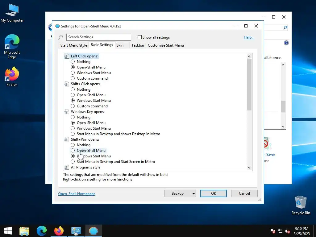The image size is (316, 237).
Task: Select Start Menu in Desktop and Start Screen in Metro
Action: point(73,162)
